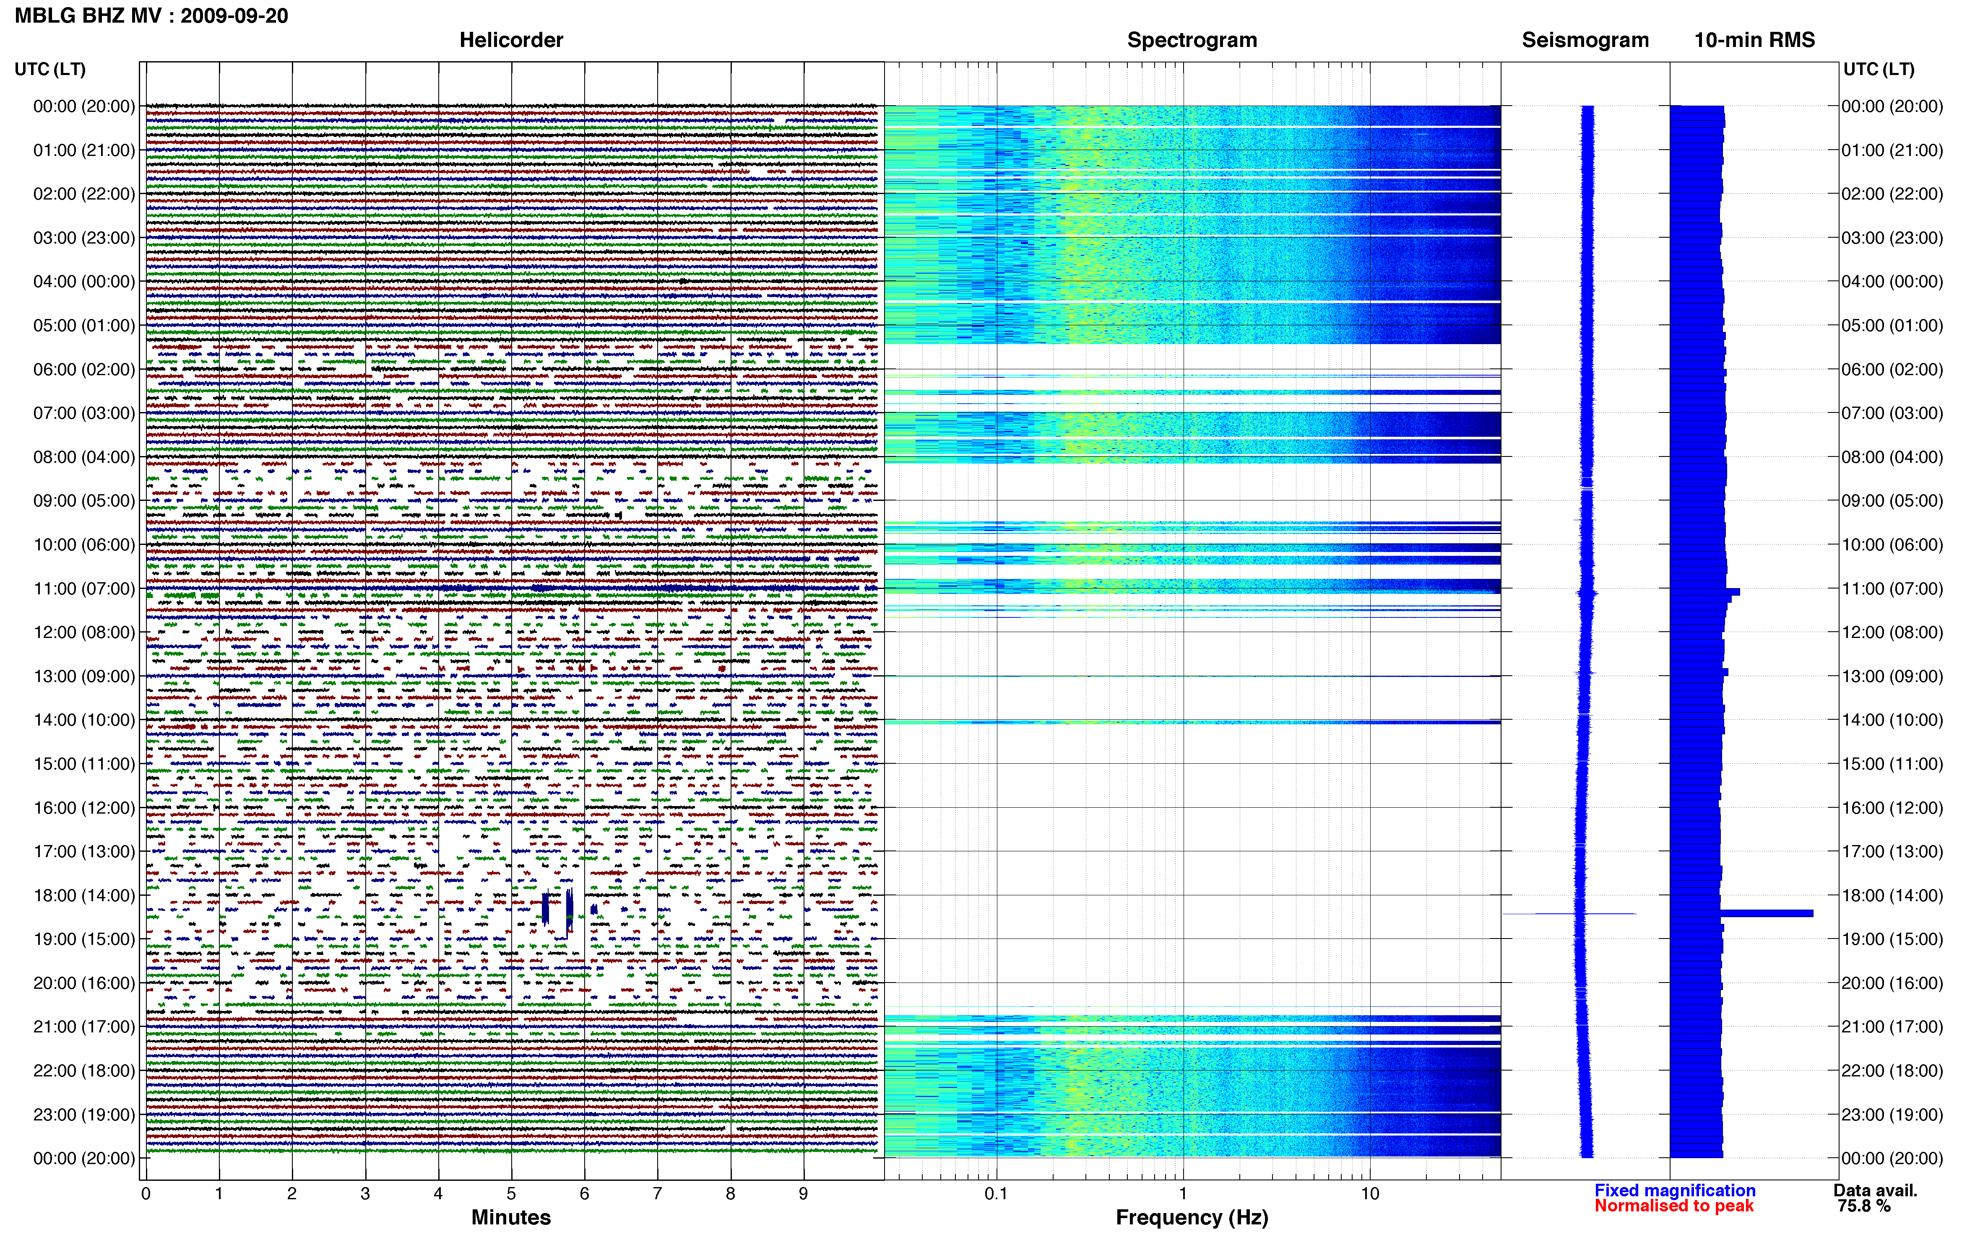Select the 'Helicorder' panel heading

511,40
